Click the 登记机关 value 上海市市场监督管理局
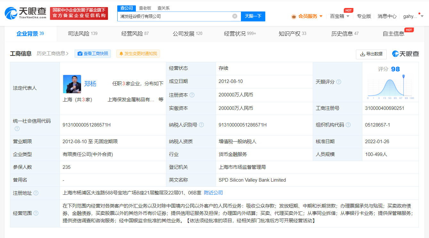Viewport: 429px width, 238px height. pyautogui.click(x=242, y=167)
